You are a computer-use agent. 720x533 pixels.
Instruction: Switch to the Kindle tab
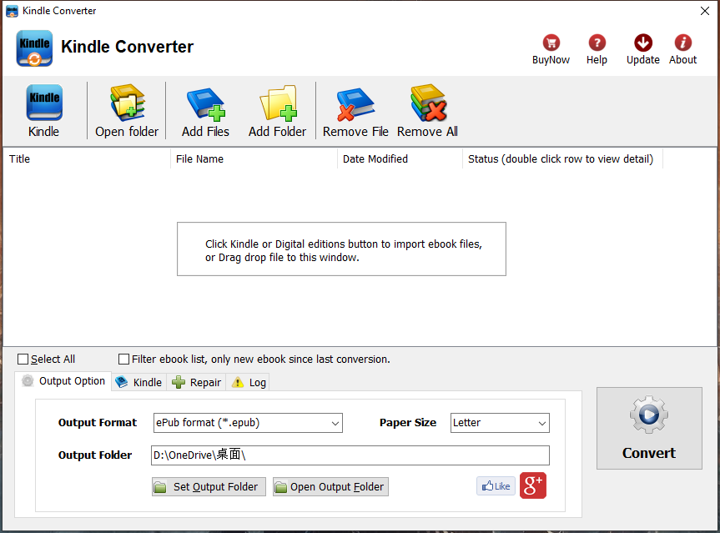click(138, 382)
